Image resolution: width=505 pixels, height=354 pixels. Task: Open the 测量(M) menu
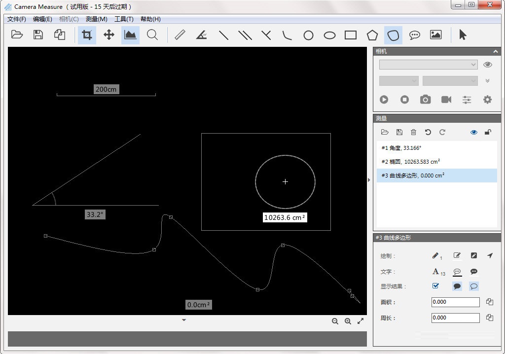click(x=95, y=19)
